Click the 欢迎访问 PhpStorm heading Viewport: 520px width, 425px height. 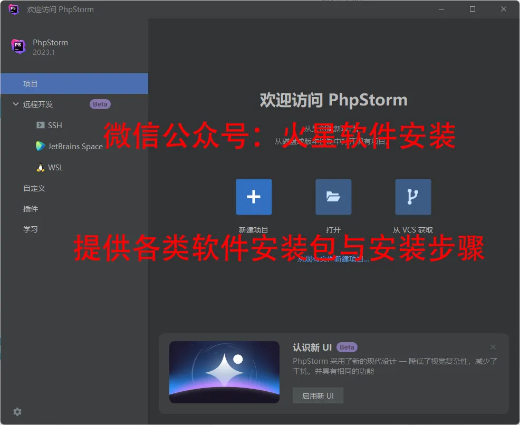pos(333,100)
